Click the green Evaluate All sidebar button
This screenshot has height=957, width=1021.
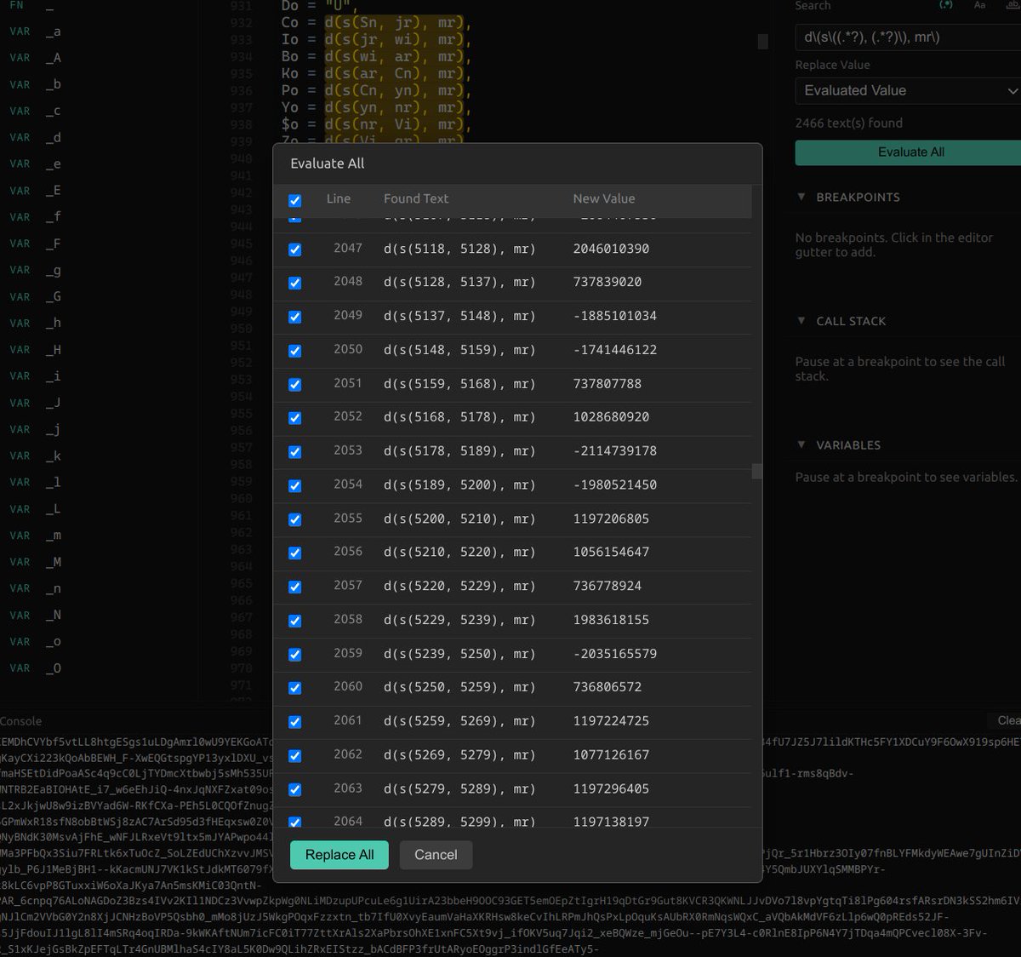[908, 152]
